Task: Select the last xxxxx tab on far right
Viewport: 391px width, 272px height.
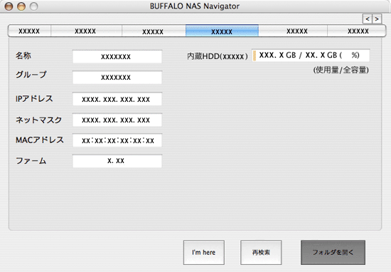Action: pos(357,31)
